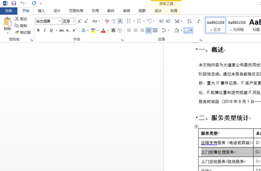
Task: Click the 远程支持服务 table cell
Action: [226, 143]
